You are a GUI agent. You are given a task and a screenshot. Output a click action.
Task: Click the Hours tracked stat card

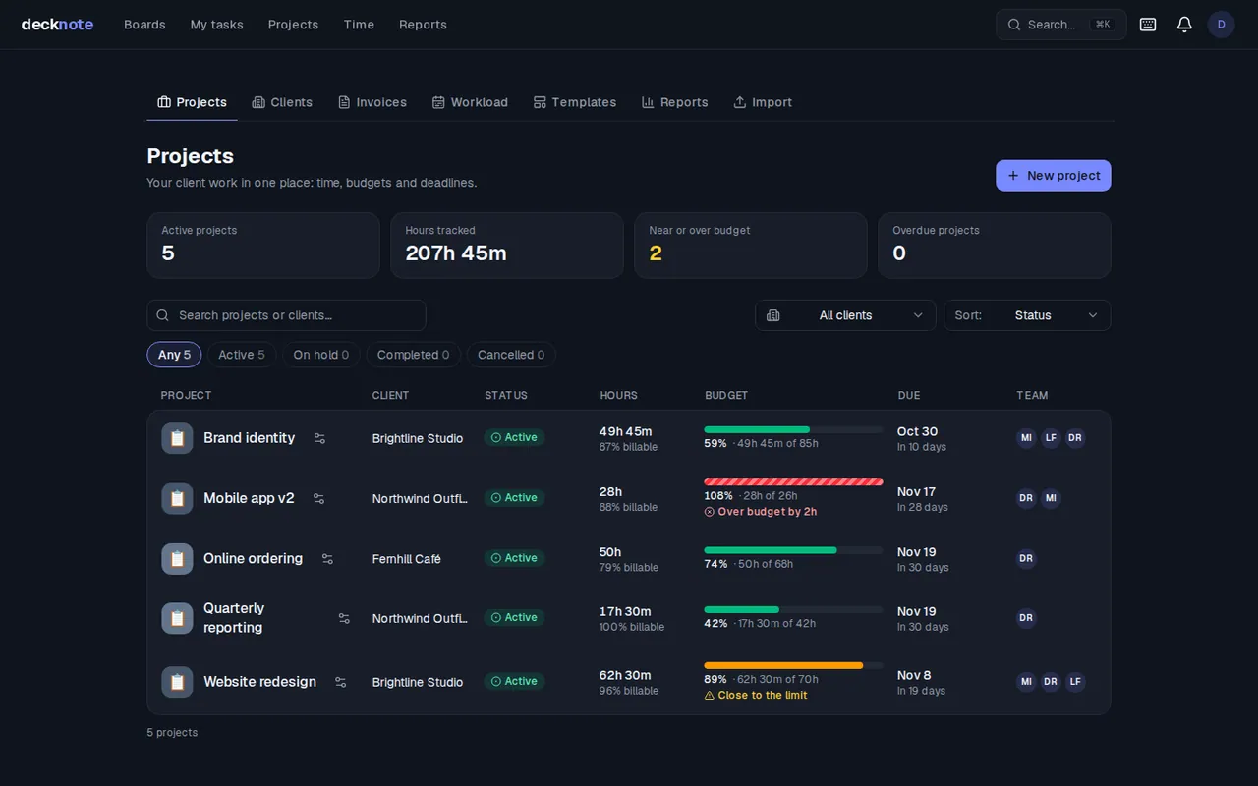coord(507,246)
